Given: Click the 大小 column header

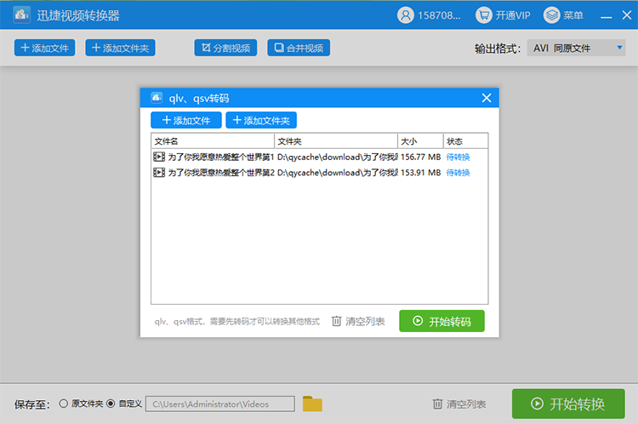Looking at the screenshot, I should coord(421,141).
